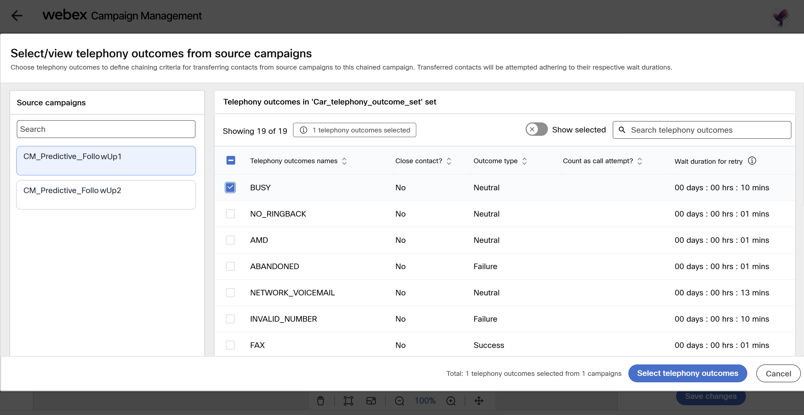Click the header select-all checkbox
Image resolution: width=804 pixels, height=415 pixels.
point(231,160)
